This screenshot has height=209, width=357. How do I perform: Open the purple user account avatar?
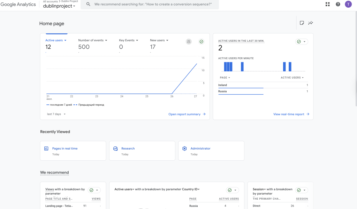coord(348,4)
